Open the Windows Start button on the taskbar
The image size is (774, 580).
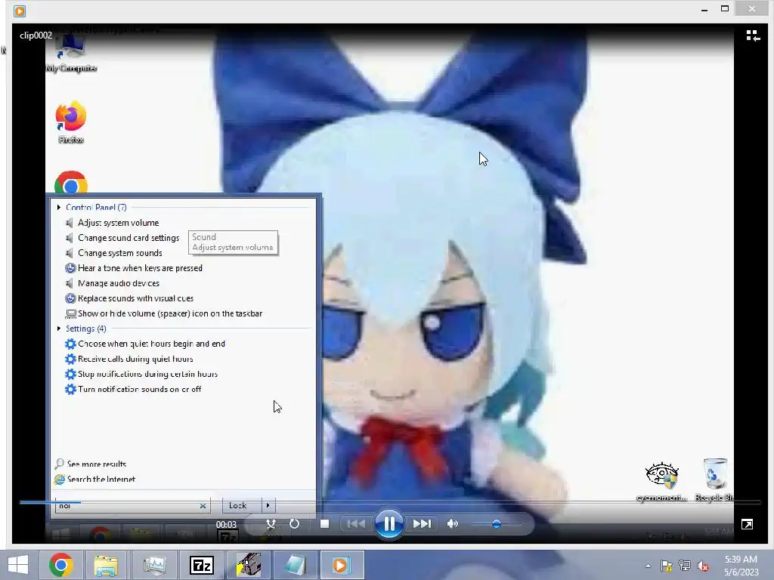tap(18, 565)
